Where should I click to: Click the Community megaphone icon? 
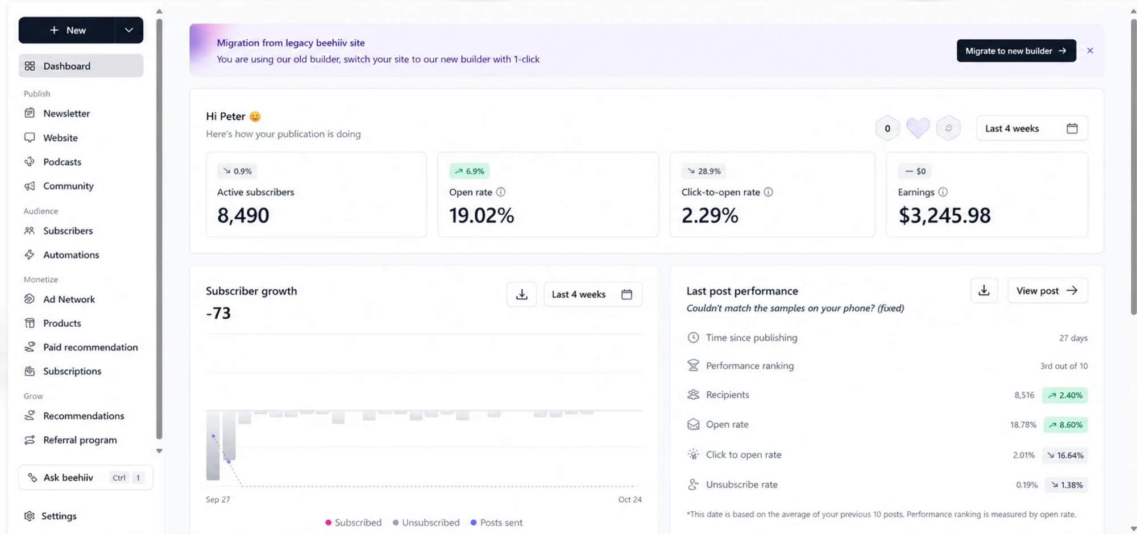[30, 186]
